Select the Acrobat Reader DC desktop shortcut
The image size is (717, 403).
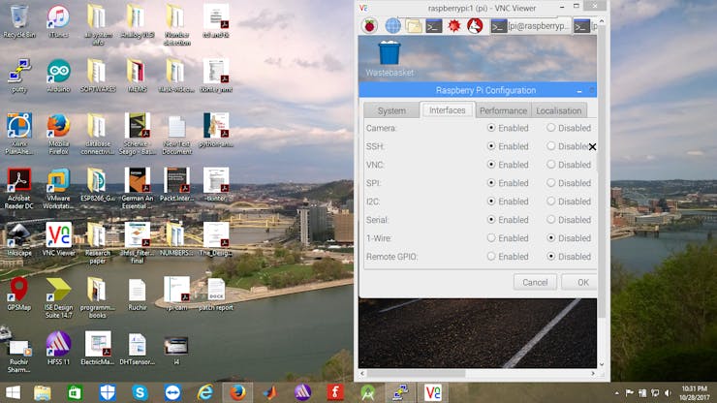click(x=18, y=188)
